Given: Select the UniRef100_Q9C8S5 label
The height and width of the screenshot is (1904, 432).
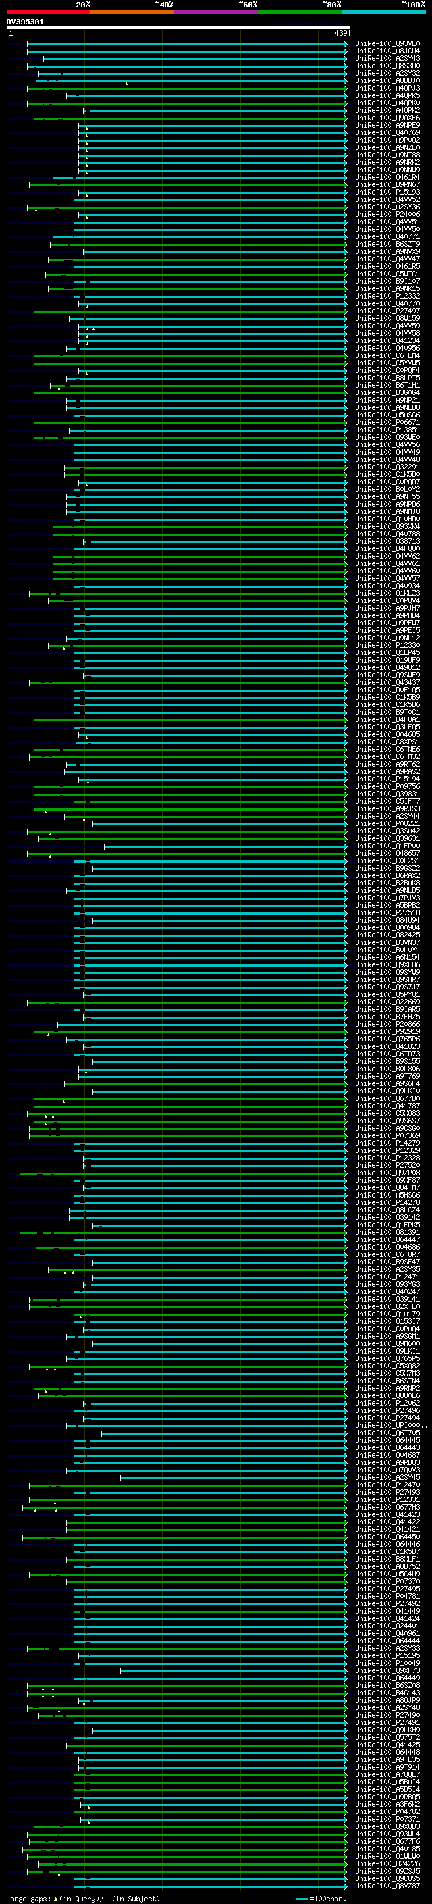Looking at the screenshot, I should point(387,1878).
